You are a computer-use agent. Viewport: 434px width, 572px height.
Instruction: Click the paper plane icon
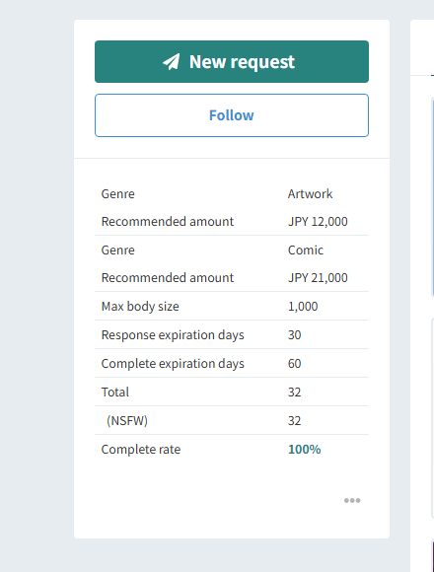171,62
